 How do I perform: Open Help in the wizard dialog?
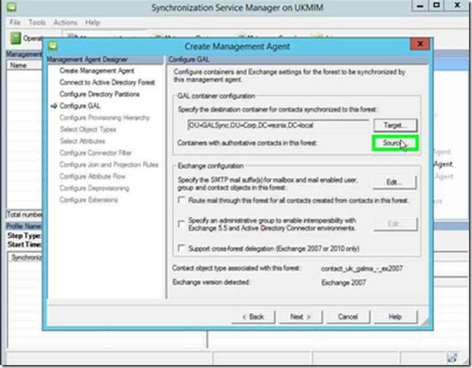point(395,317)
